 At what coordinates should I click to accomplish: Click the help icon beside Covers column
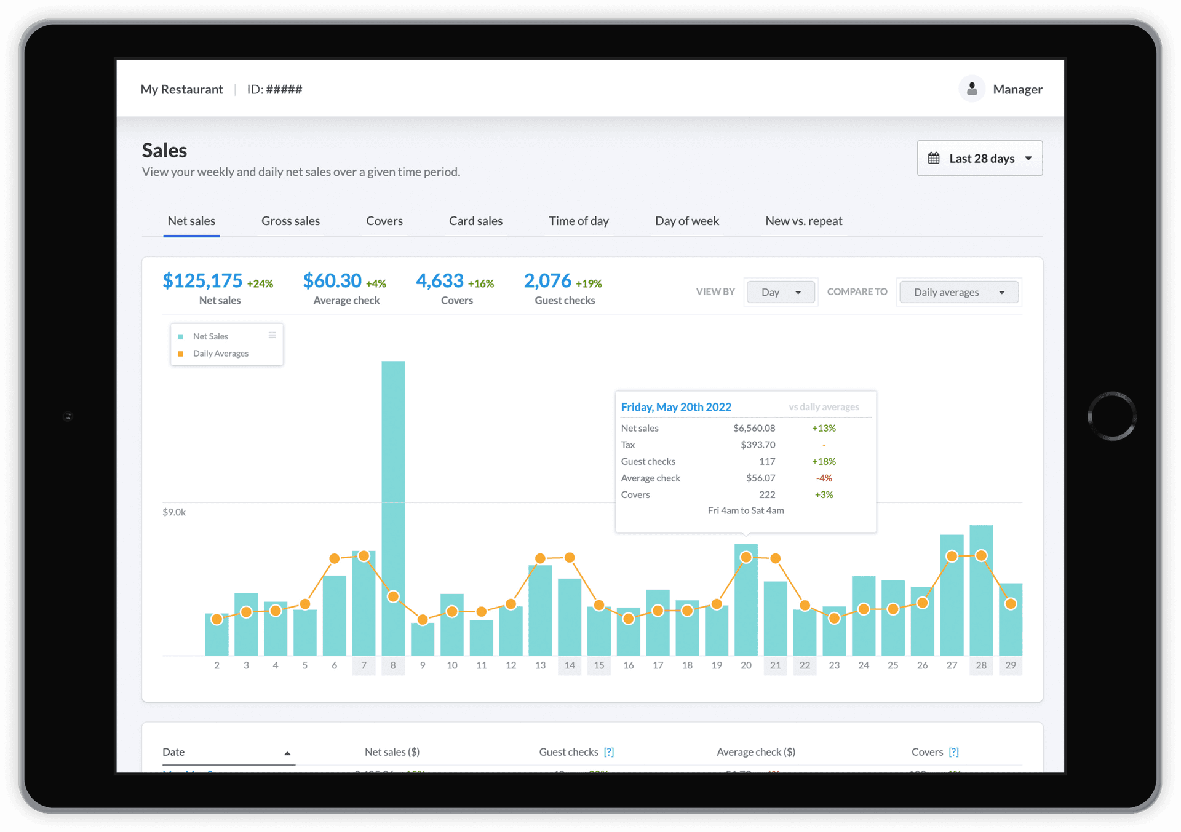point(954,751)
